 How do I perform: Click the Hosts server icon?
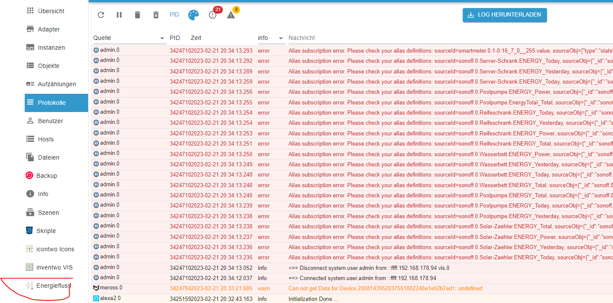click(30, 139)
